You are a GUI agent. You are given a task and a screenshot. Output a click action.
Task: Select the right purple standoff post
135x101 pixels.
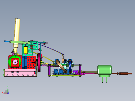pyautogui.click(x=80, y=70)
